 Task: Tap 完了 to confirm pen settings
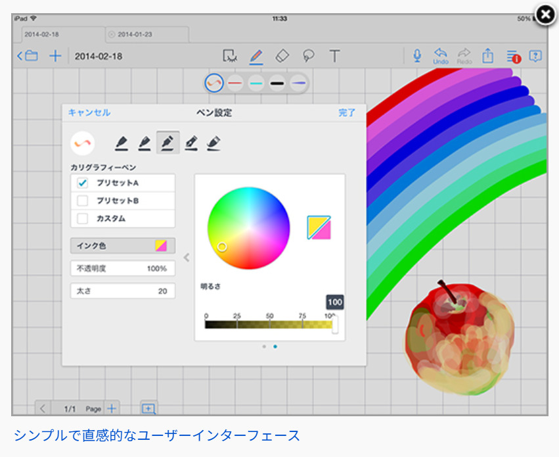pos(347,112)
